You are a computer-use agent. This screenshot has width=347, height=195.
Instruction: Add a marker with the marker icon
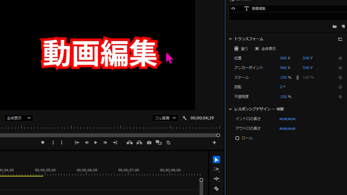click(43, 143)
